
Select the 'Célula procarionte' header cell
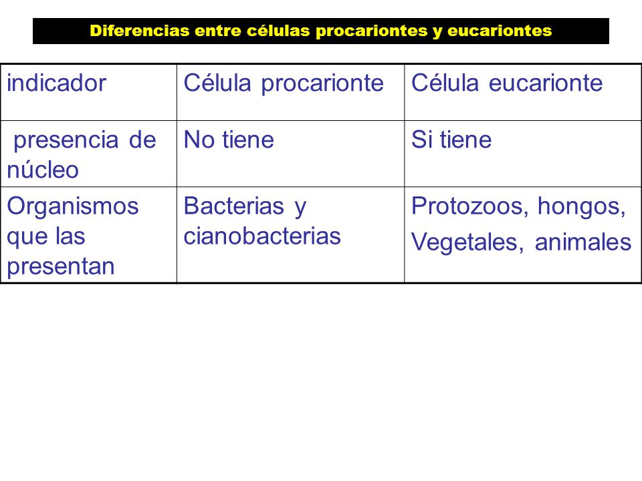point(291,92)
